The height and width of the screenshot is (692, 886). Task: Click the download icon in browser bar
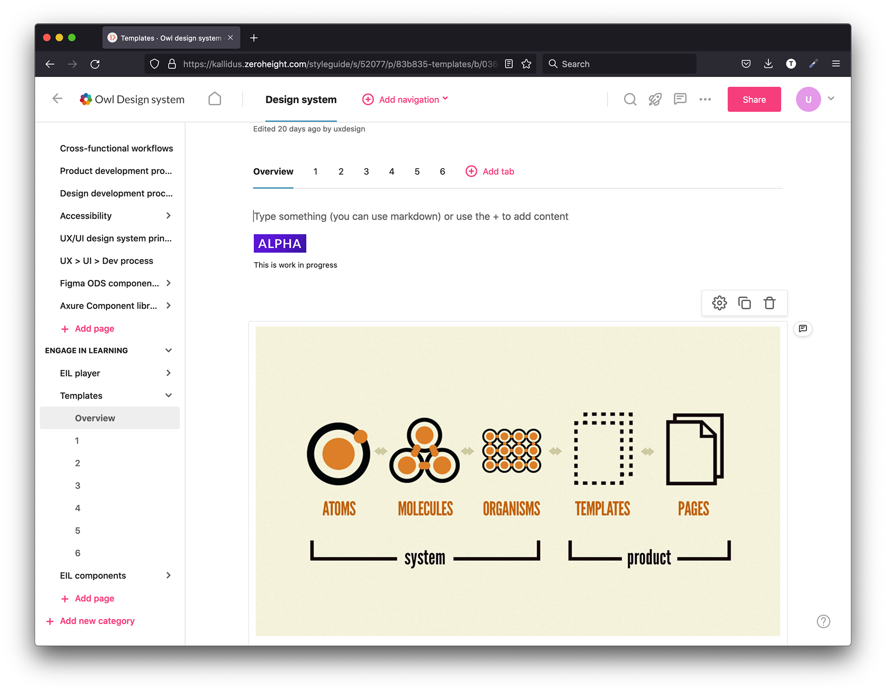[768, 63]
